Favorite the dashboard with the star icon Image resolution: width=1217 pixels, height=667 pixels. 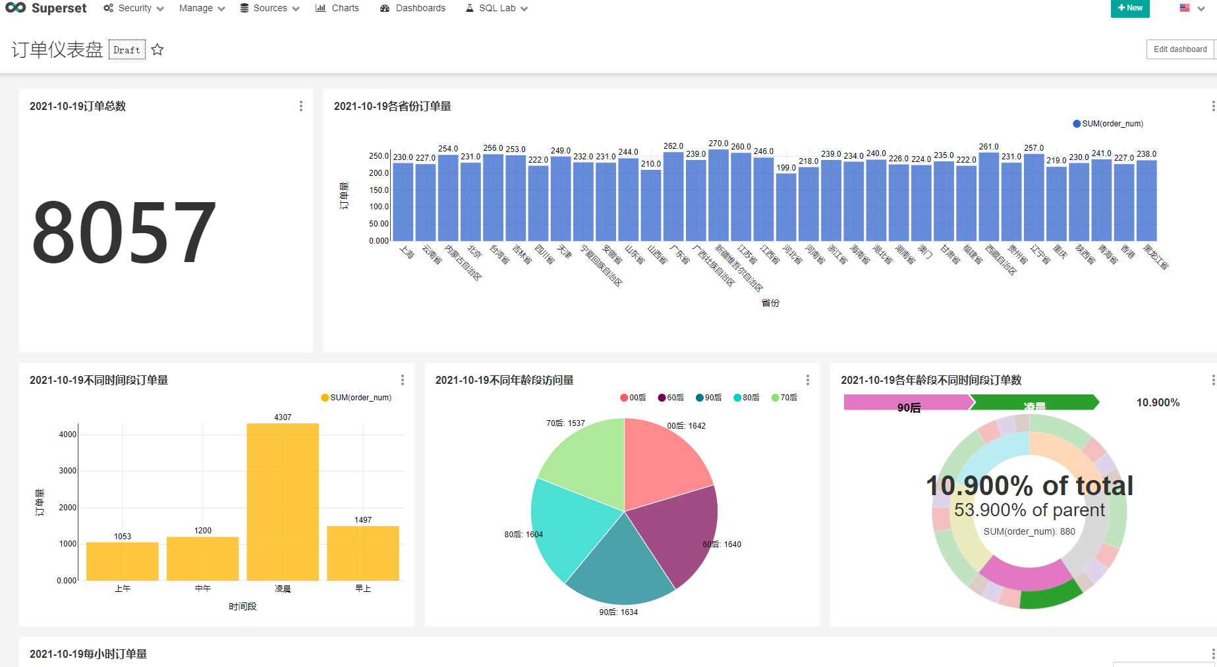[157, 49]
